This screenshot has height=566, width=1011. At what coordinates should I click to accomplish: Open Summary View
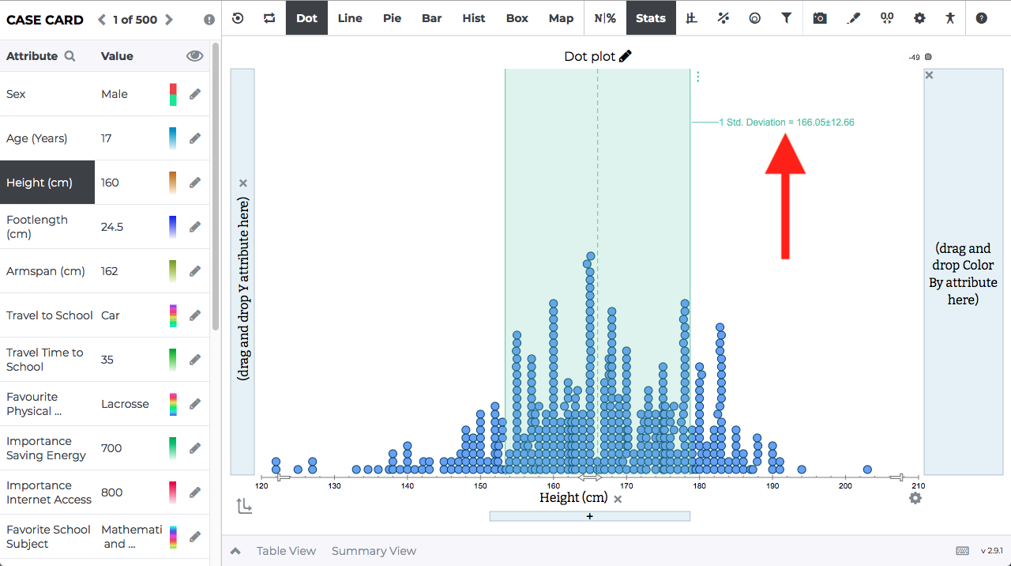(x=374, y=551)
